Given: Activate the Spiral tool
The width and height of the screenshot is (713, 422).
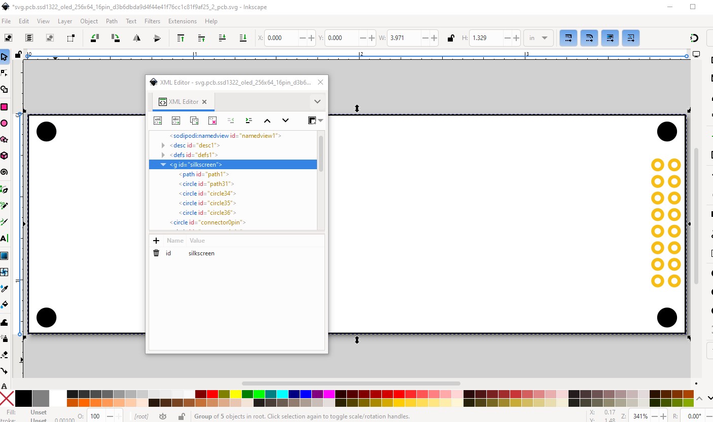Looking at the screenshot, I should 4,172.
